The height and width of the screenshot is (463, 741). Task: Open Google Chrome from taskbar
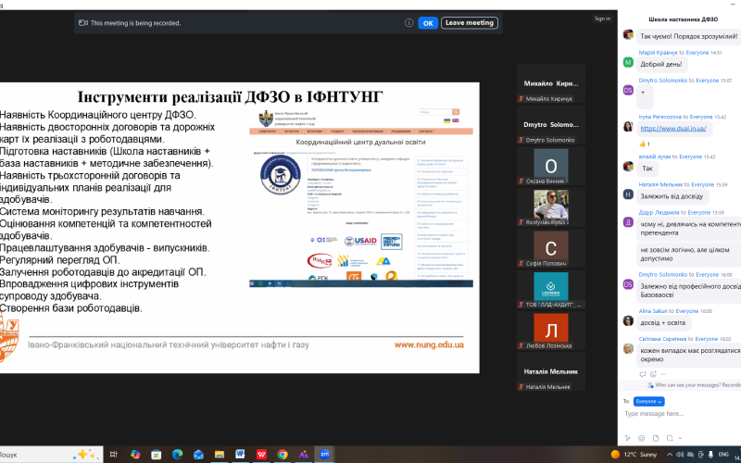coord(283,455)
